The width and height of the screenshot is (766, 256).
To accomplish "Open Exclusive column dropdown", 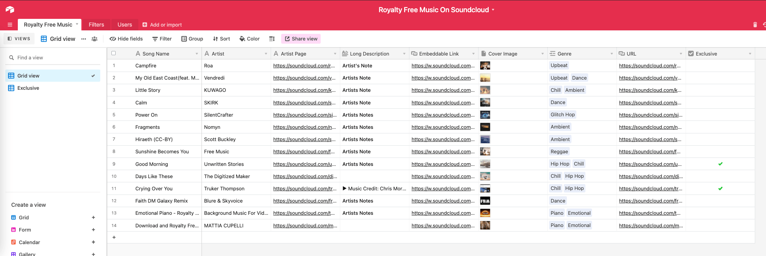I will point(750,54).
